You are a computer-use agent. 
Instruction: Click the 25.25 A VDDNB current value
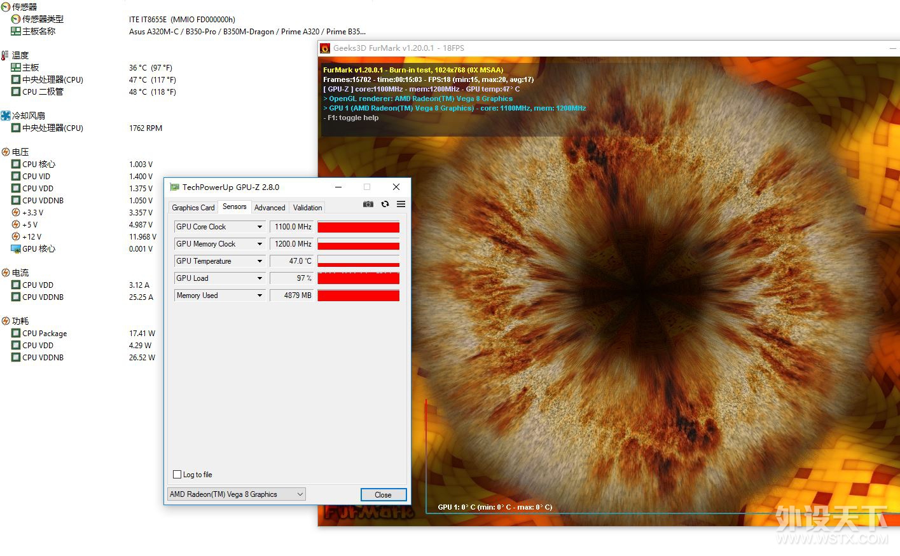click(141, 297)
